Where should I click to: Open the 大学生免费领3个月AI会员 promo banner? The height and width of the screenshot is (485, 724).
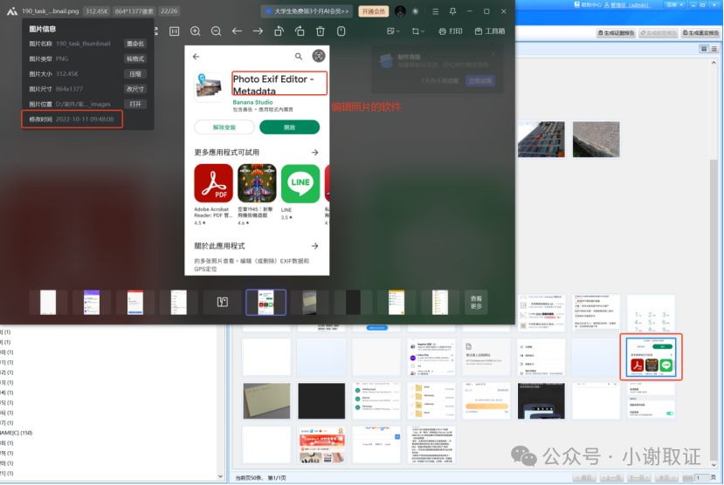pyautogui.click(x=307, y=11)
